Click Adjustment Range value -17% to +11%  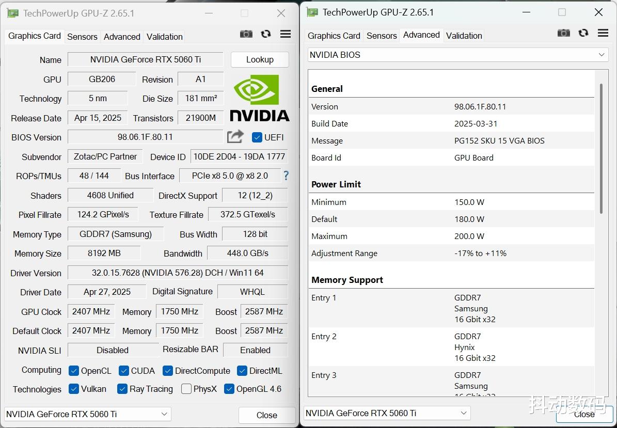(x=481, y=253)
